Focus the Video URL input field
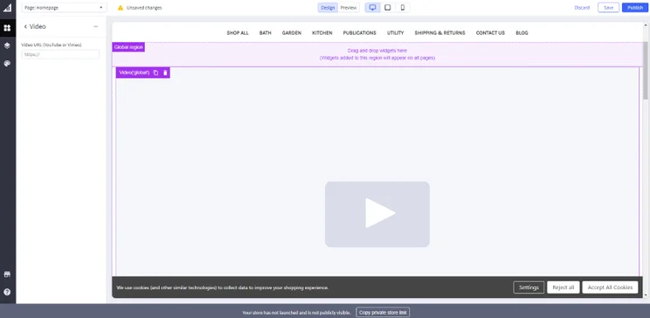This screenshot has width=650, height=318. click(60, 54)
